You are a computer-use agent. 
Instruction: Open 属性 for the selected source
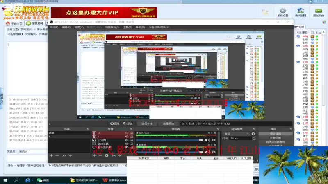[x=115, y=124]
